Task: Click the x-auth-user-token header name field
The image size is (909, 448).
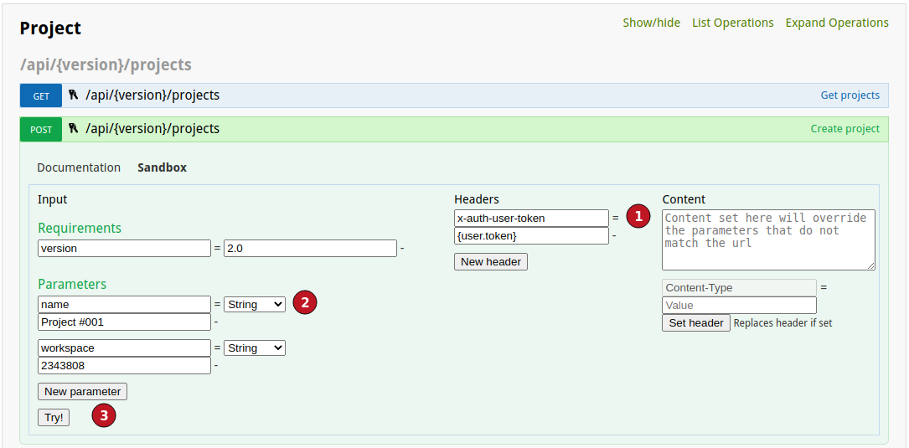Action: (x=532, y=219)
